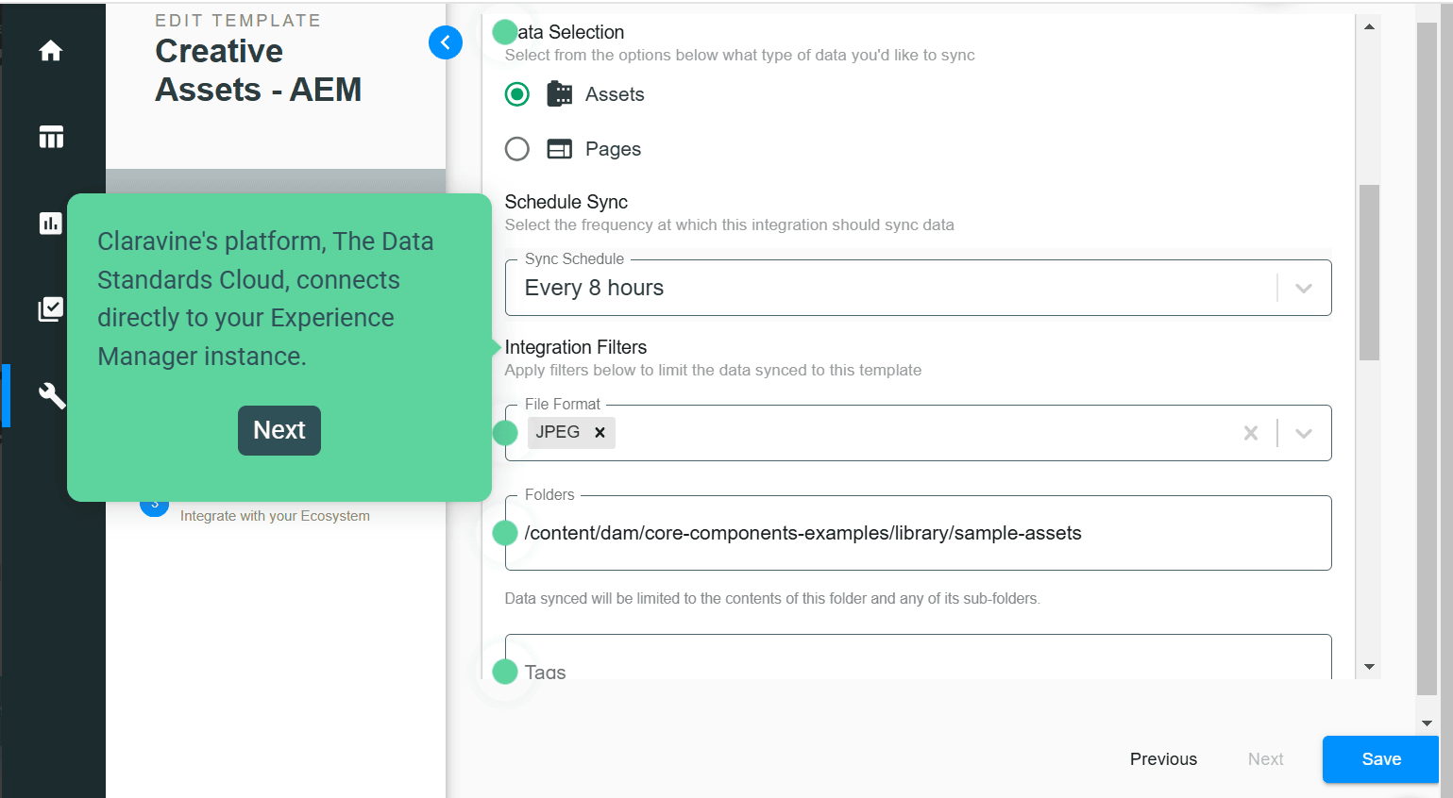Remove the JPEG file format chip

coord(600,432)
